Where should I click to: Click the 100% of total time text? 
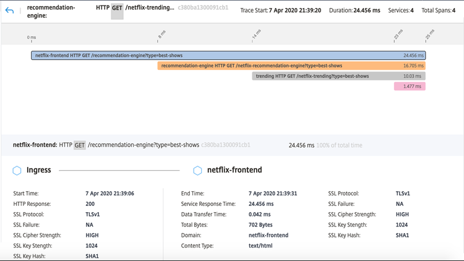click(x=339, y=145)
